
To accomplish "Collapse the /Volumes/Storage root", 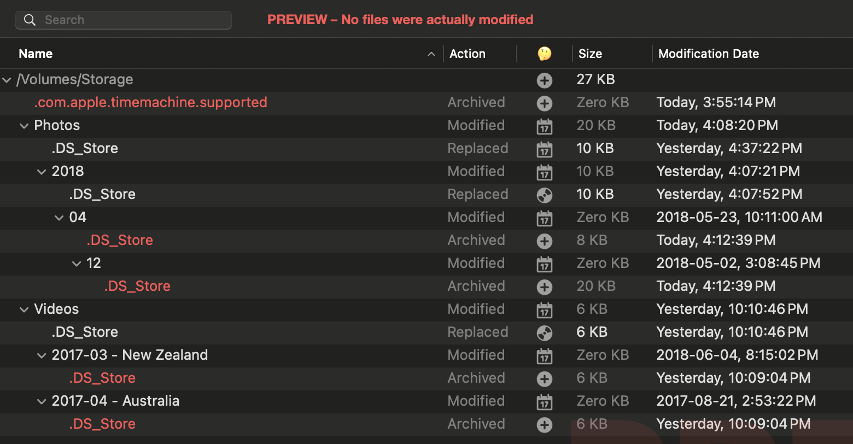I will (7, 80).
